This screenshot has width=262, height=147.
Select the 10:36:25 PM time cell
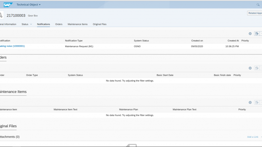232,46
